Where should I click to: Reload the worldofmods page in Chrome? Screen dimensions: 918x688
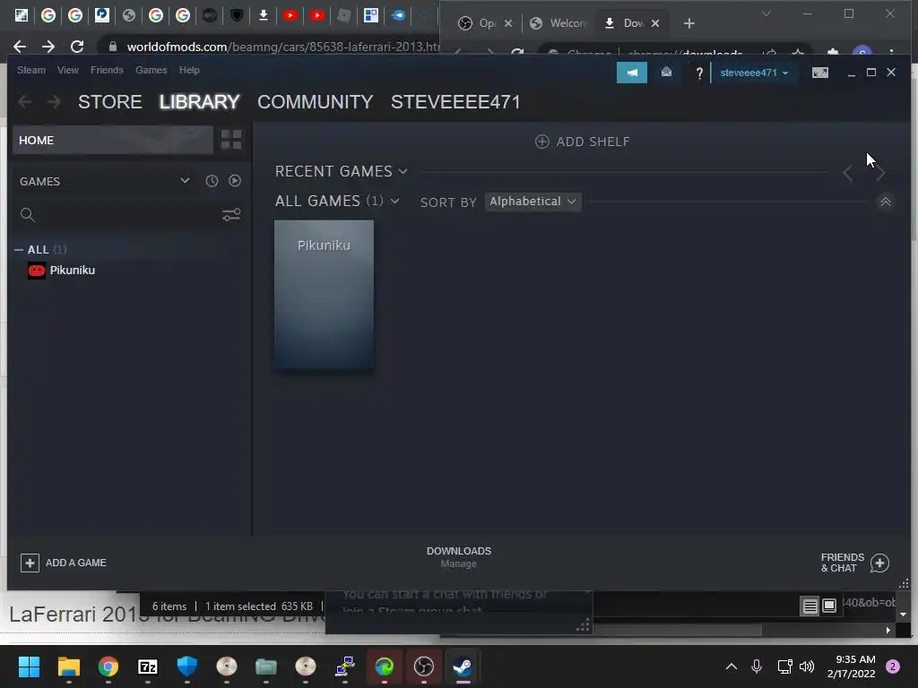tap(77, 47)
